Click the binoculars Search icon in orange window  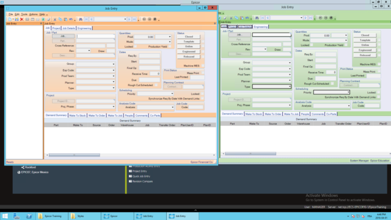pyautogui.click(x=81, y=19)
